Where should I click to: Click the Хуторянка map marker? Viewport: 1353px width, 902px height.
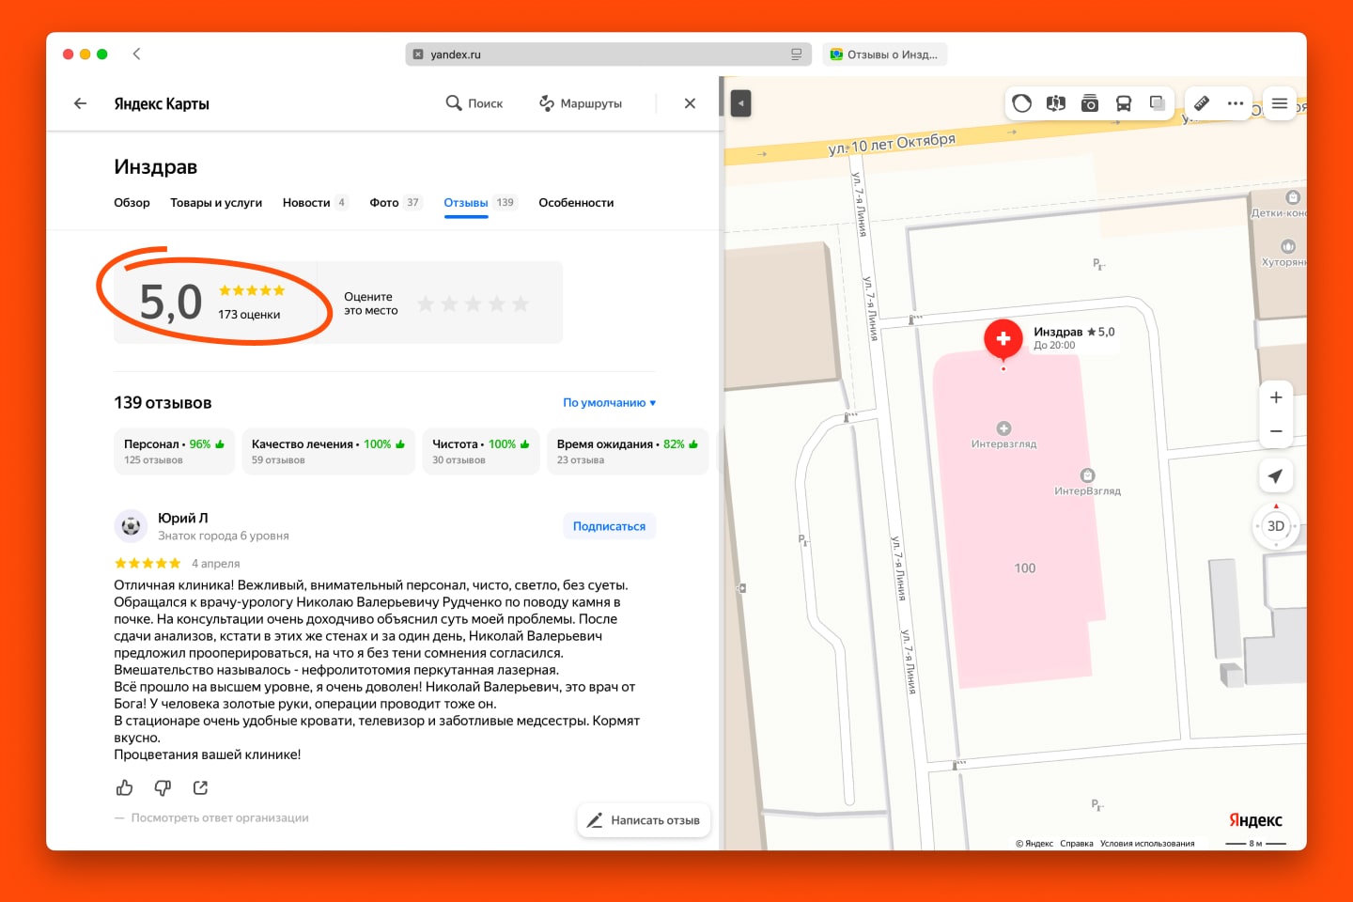point(1287,246)
